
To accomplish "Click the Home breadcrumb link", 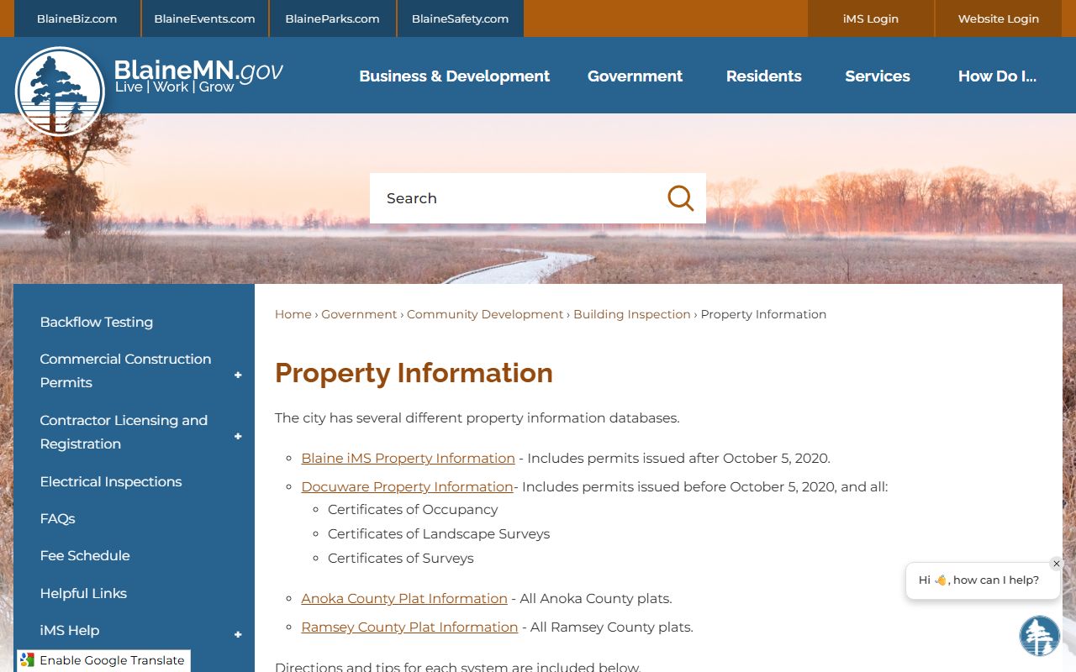I will pos(293,314).
